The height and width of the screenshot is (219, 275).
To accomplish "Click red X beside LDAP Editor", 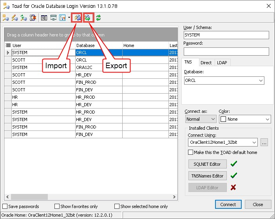I will click(x=233, y=187).
